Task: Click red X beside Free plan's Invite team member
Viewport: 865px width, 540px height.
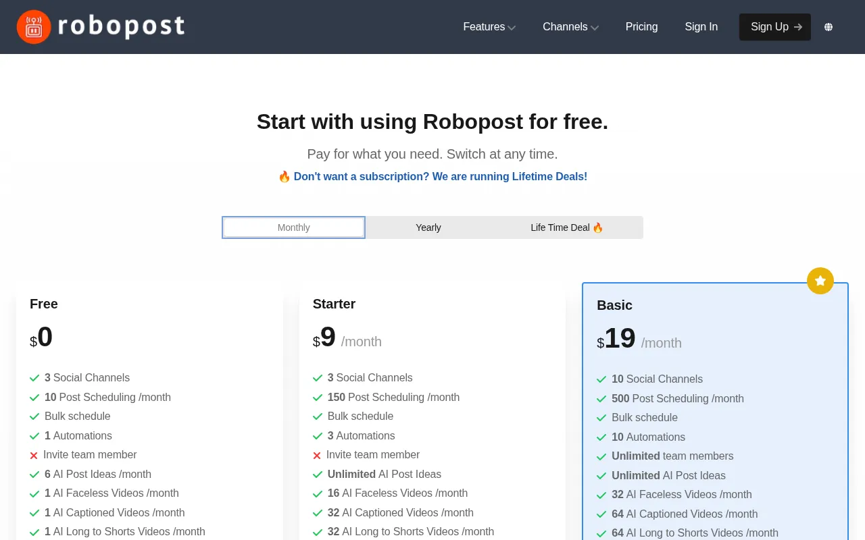Action: pyautogui.click(x=34, y=456)
